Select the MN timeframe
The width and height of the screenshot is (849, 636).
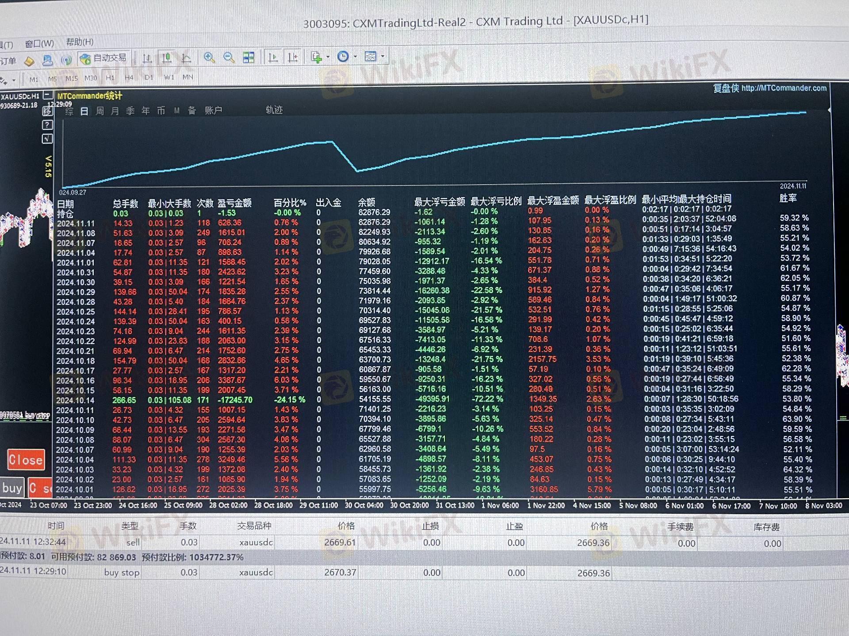(188, 77)
